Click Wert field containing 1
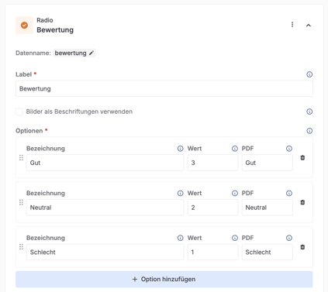 pos(212,252)
